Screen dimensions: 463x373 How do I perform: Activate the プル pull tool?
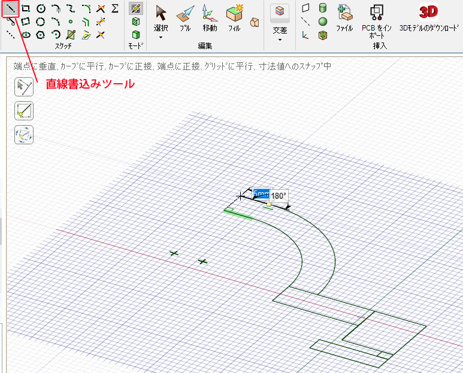[185, 19]
